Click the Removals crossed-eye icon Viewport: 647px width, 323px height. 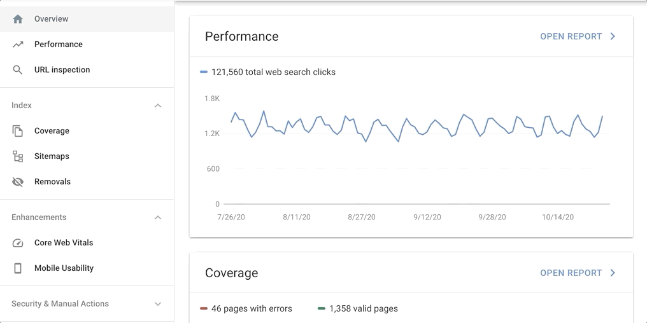[x=18, y=182]
